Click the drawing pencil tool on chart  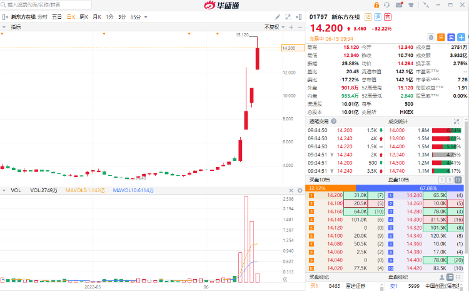pos(278,17)
